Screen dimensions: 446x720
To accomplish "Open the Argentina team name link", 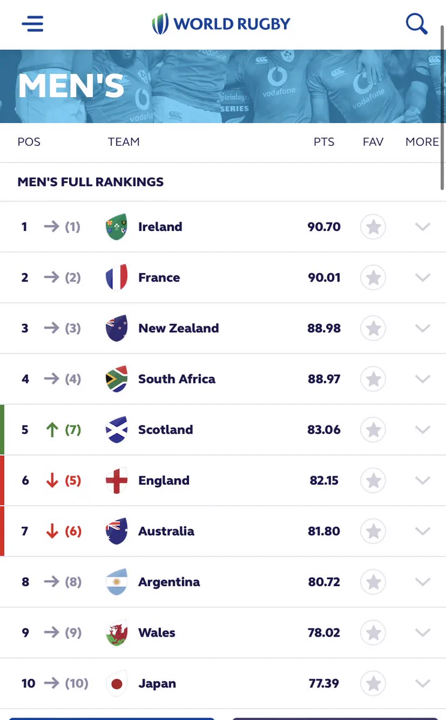I will pos(169,582).
